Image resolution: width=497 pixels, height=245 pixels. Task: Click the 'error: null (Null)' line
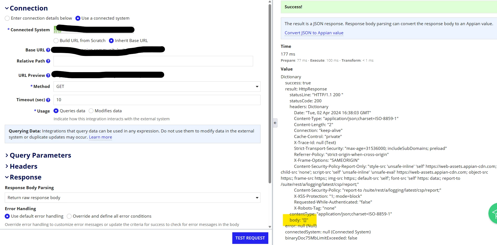click(301, 226)
